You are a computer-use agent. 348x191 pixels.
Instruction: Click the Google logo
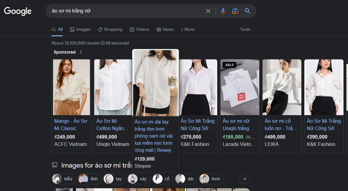pyautogui.click(x=18, y=11)
